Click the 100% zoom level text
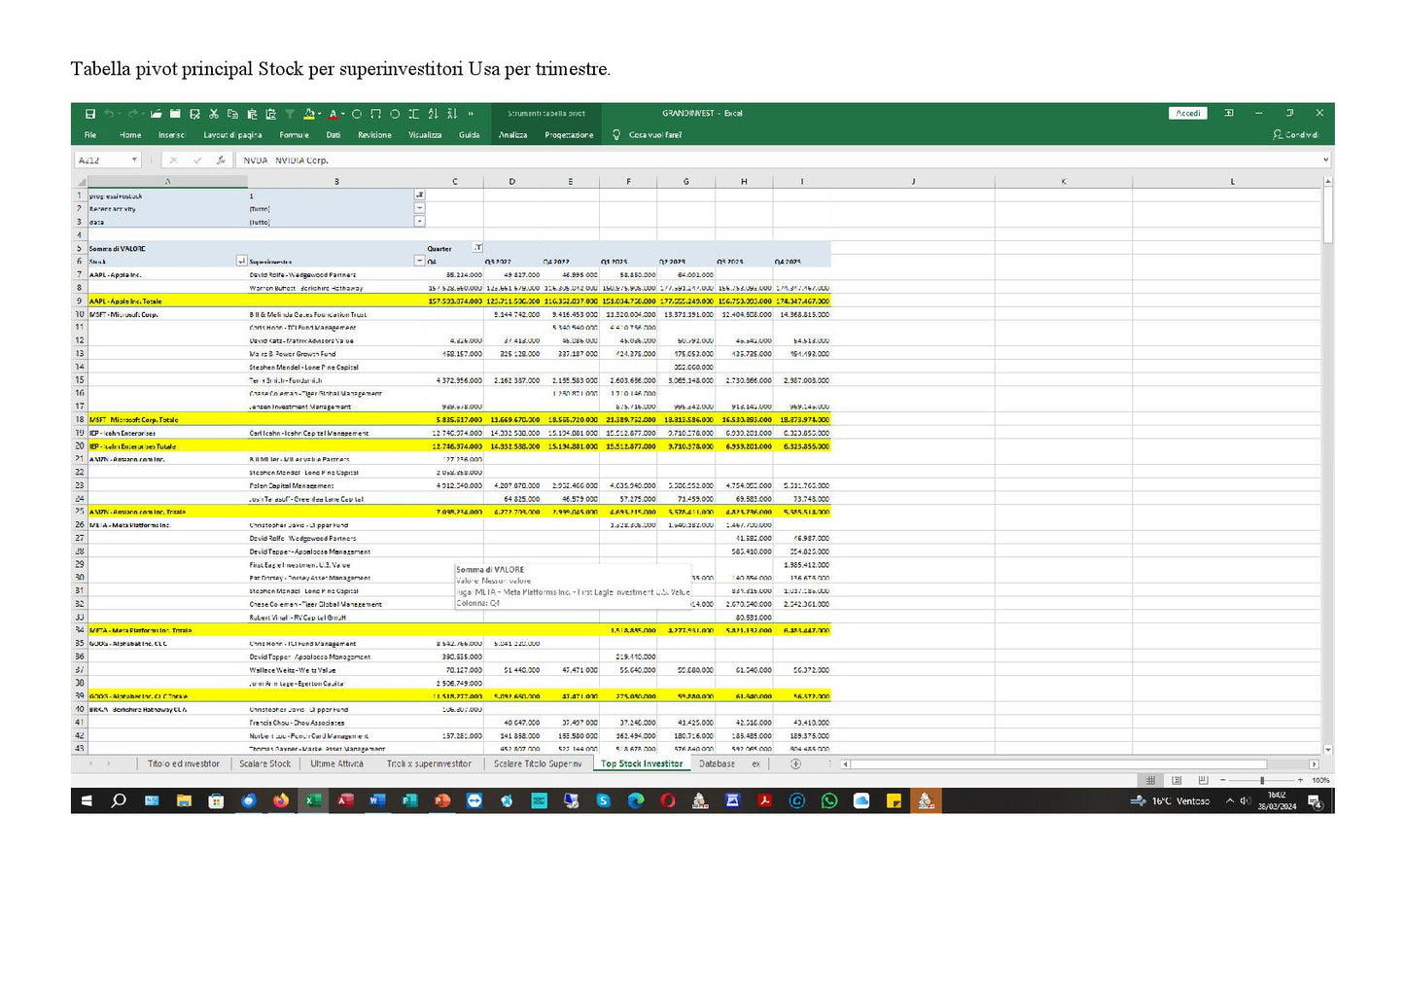 (x=1320, y=780)
